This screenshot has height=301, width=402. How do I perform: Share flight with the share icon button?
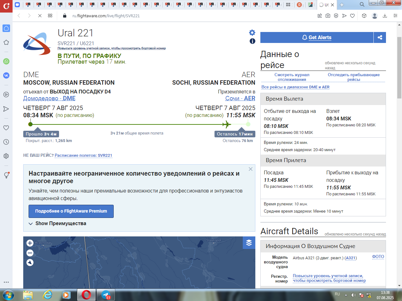tap(380, 37)
